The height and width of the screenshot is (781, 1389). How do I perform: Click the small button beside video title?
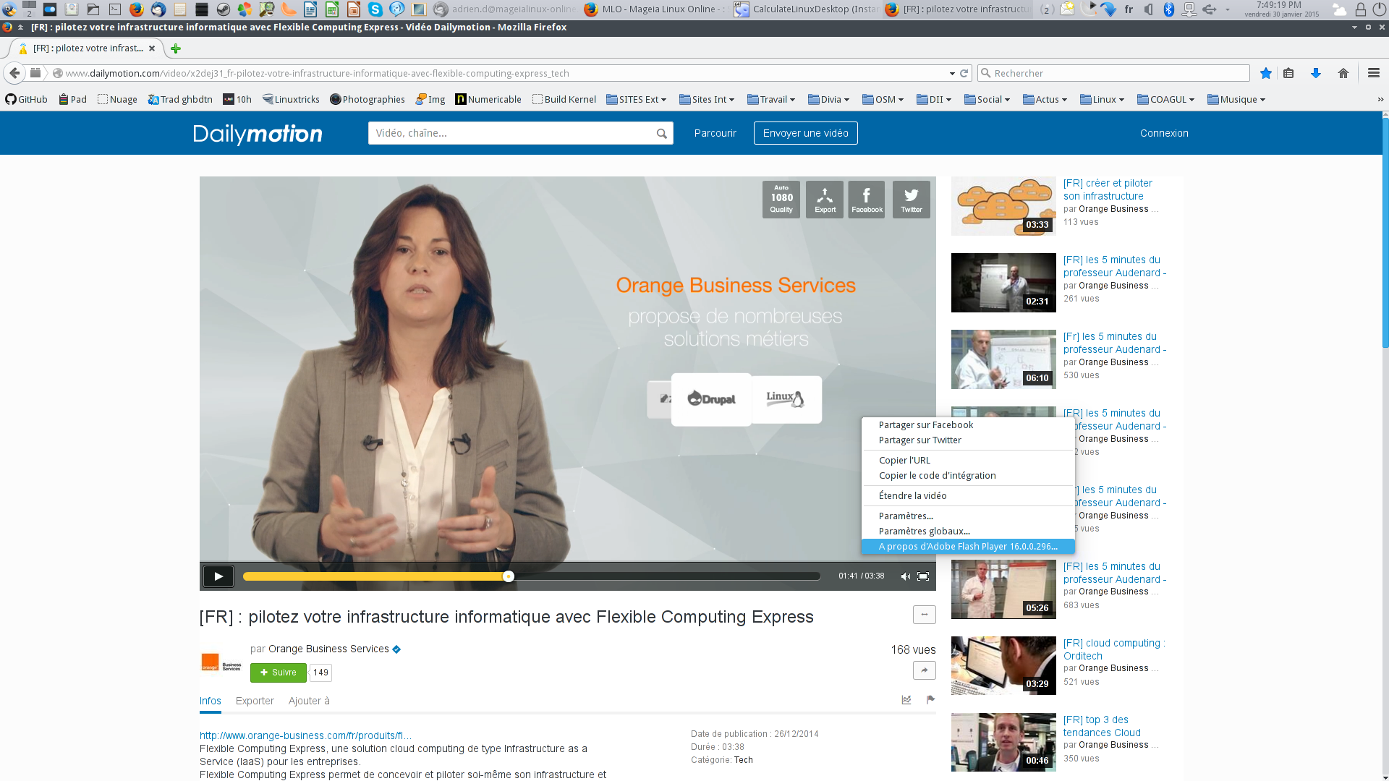[x=924, y=615]
